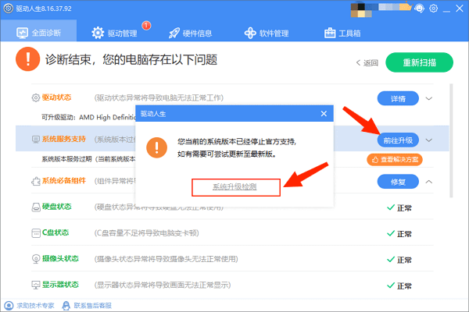
Task: Click the 系统升级检测 link in dialog
Action: pyautogui.click(x=235, y=187)
